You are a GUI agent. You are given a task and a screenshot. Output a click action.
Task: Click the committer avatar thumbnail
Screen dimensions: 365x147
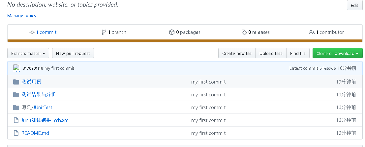[16, 68]
